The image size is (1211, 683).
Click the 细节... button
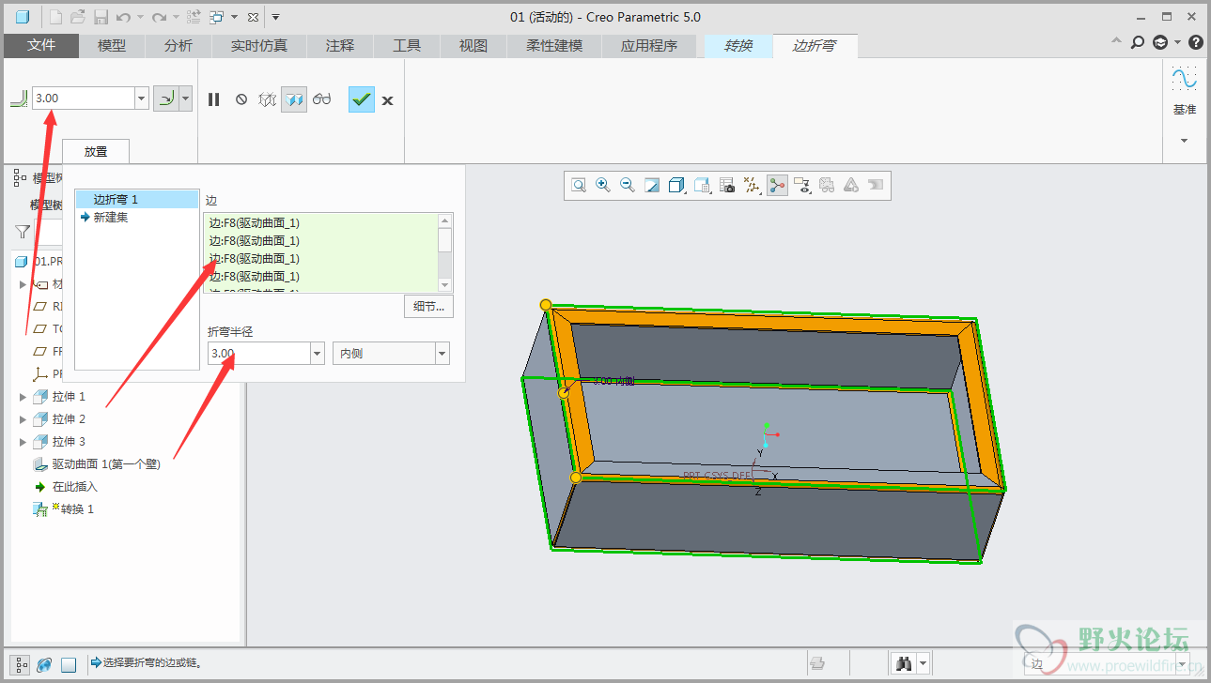(x=429, y=307)
